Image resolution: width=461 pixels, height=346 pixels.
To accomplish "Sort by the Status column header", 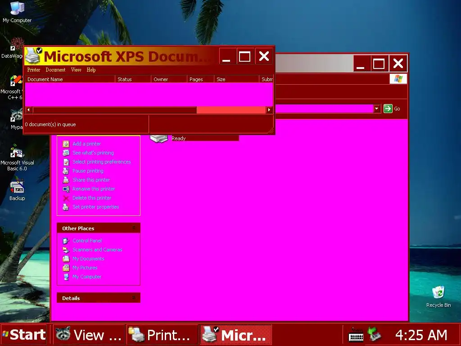I will (133, 79).
